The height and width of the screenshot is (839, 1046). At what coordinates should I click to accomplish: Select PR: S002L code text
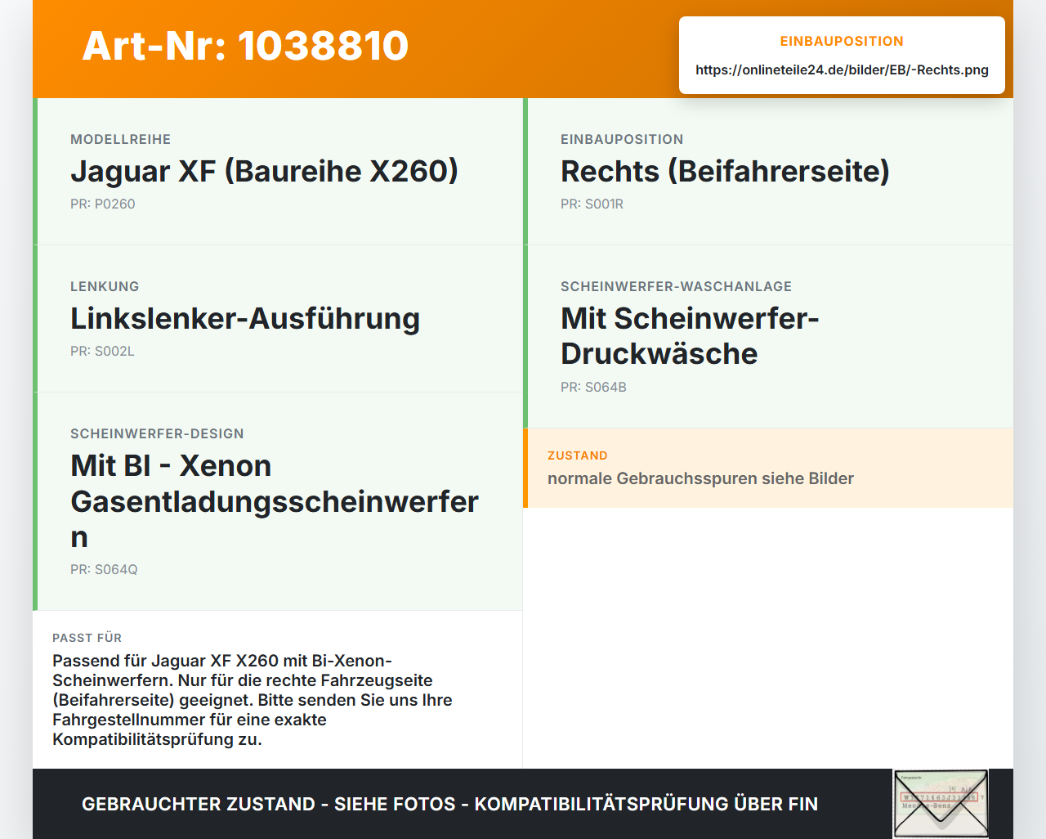coord(102,352)
